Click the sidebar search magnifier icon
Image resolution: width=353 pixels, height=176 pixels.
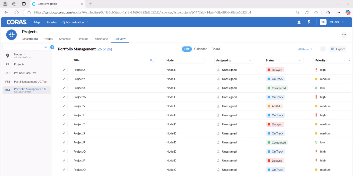click(46, 47)
